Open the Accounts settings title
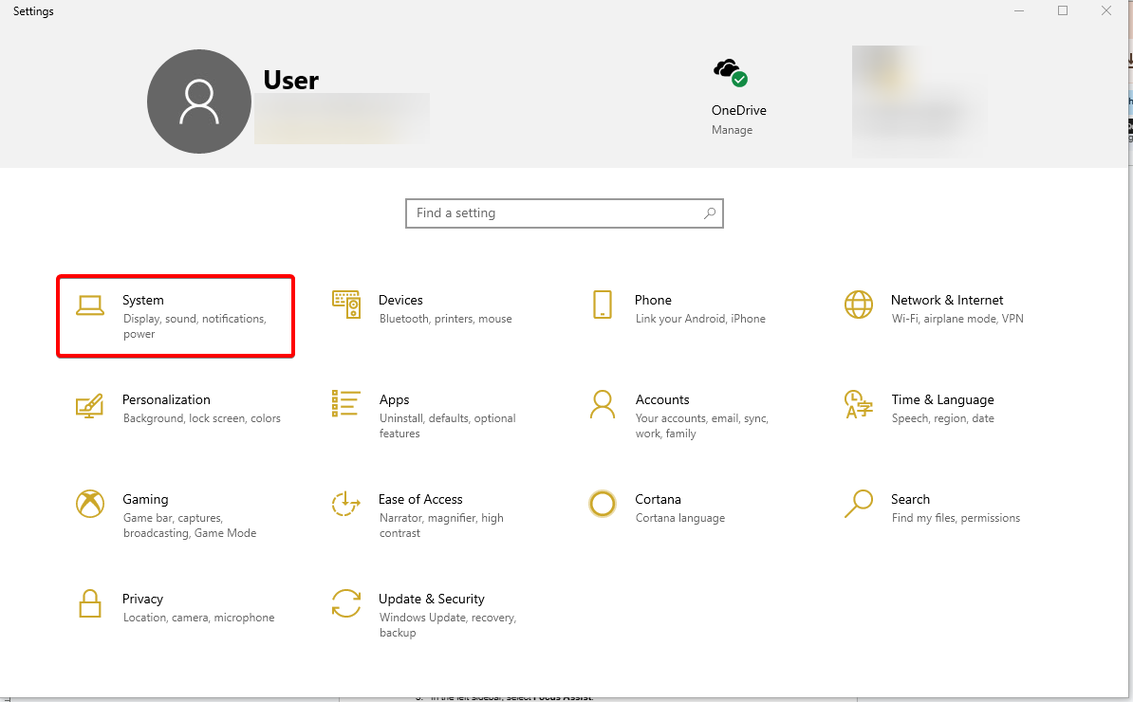The width and height of the screenshot is (1133, 702). click(x=662, y=399)
